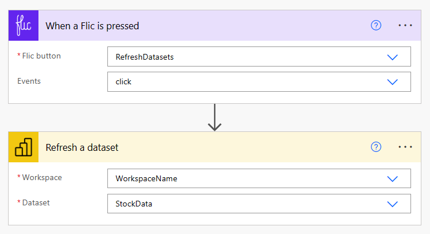
Task: Click the StockData dataset field
Action: click(x=134, y=204)
